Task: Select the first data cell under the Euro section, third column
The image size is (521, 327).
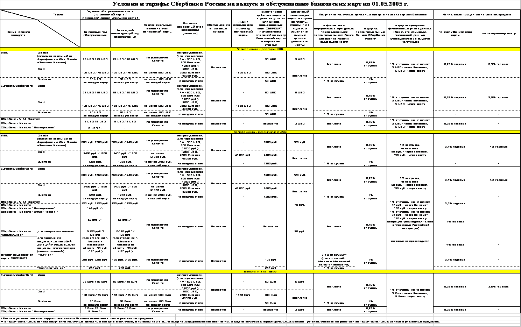Action: click(x=95, y=282)
